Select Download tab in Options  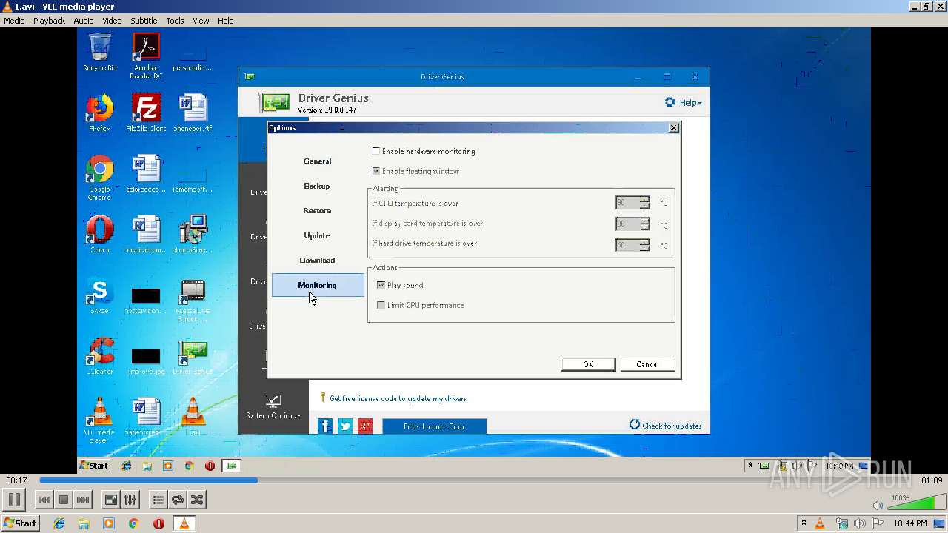(x=318, y=261)
